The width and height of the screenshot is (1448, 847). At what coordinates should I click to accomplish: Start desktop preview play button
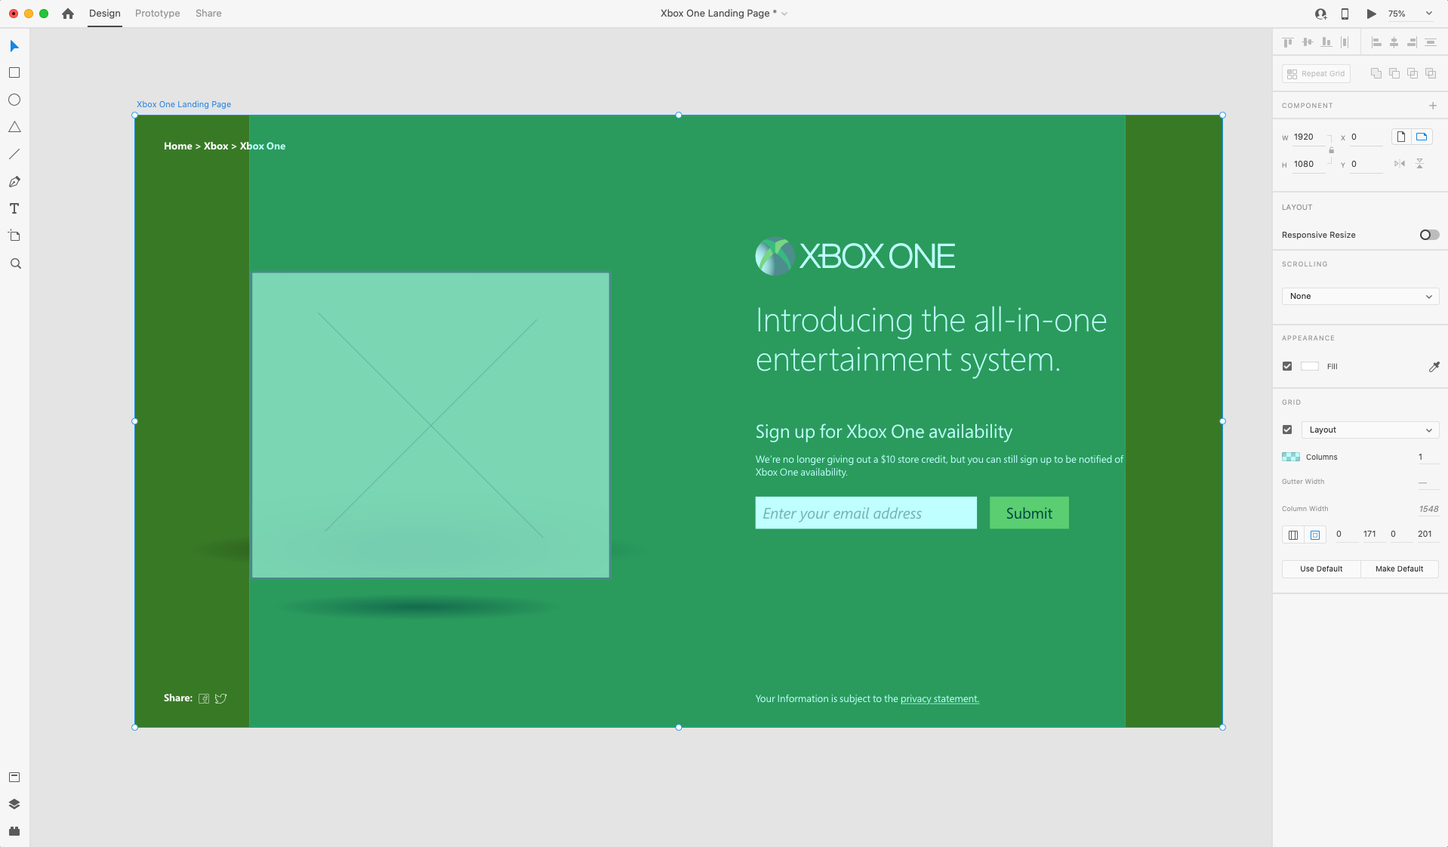1371,14
